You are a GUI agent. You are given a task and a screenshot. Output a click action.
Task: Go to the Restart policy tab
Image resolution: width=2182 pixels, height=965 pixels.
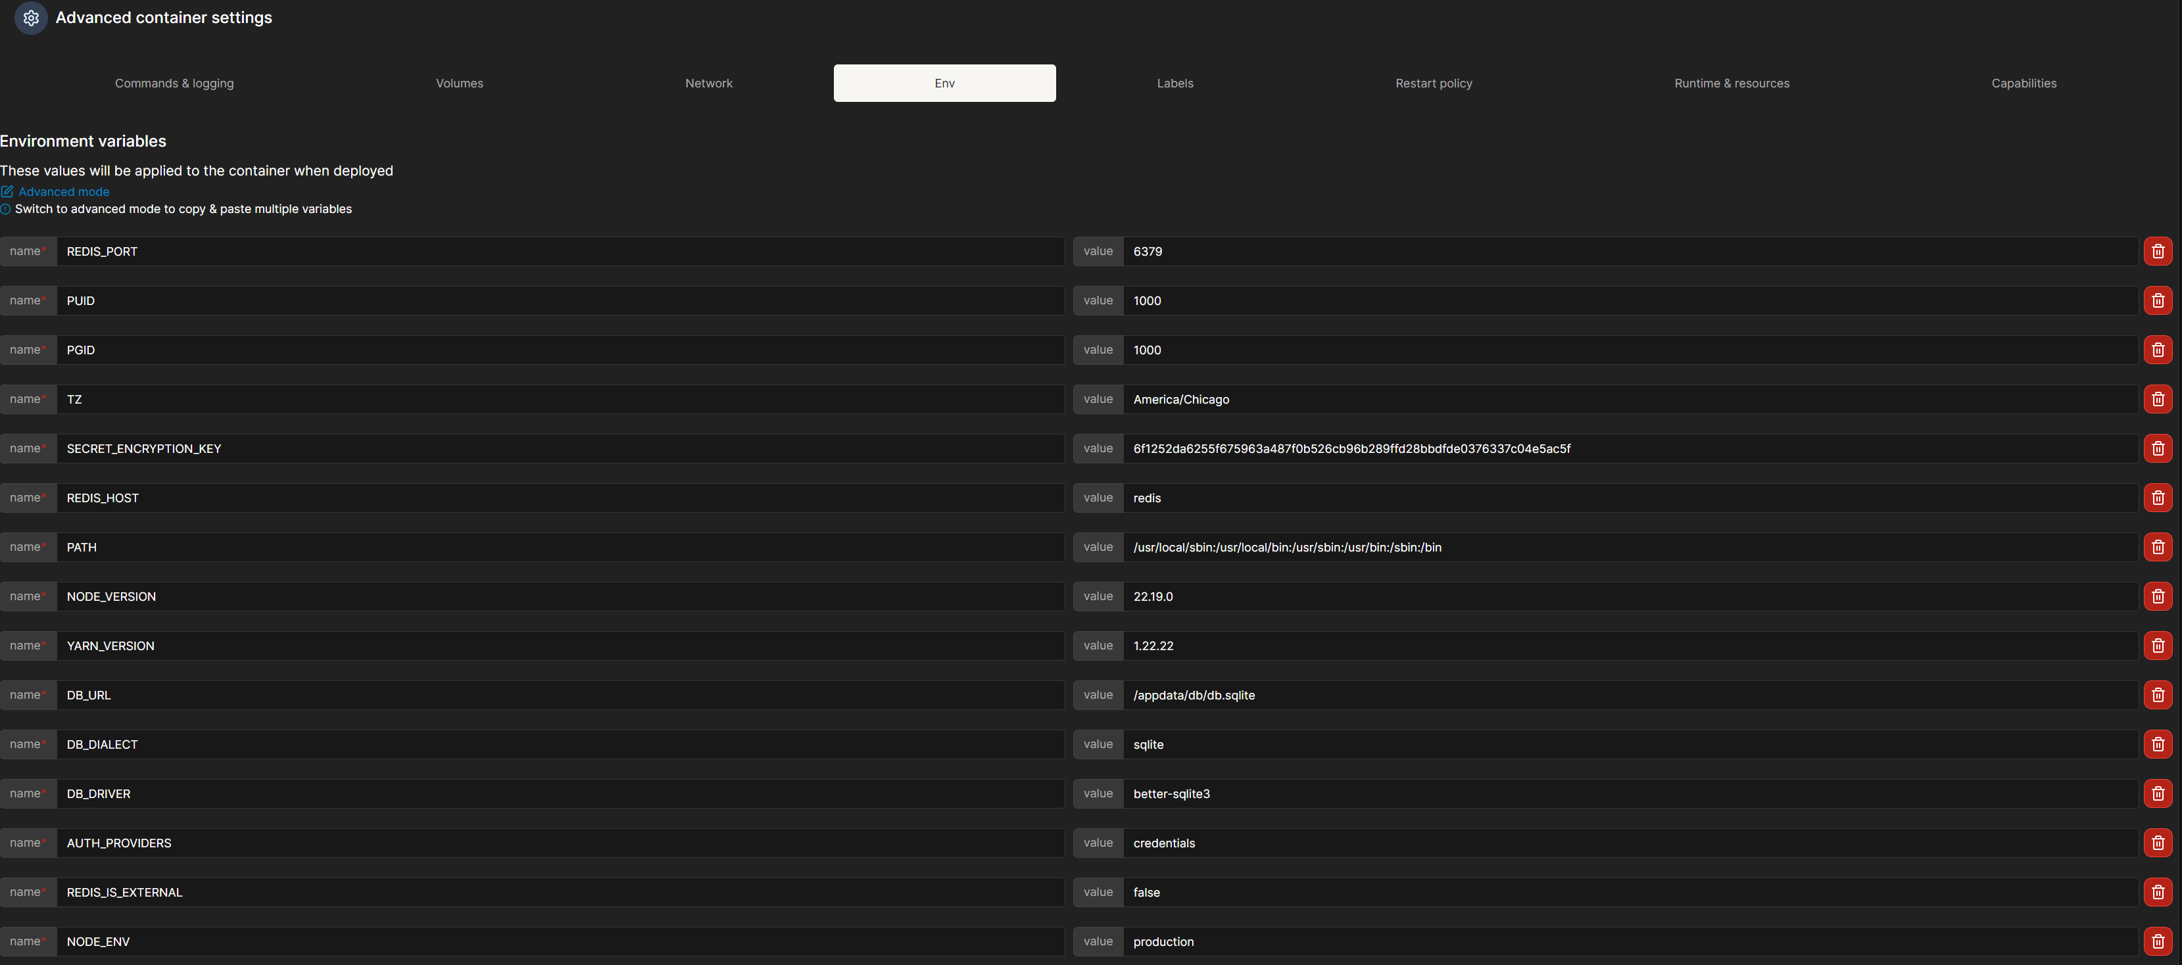click(x=1433, y=83)
